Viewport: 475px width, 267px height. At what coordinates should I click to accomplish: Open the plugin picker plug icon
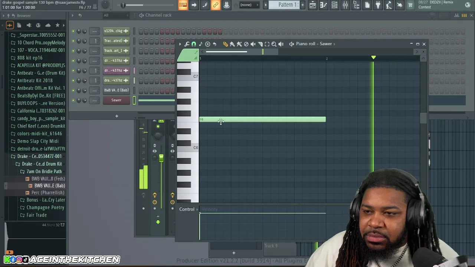tap(378, 5)
